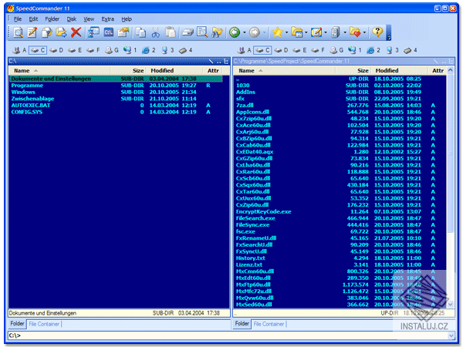Open the command prompt toolbar icon
The width and height of the screenshot is (463, 347).
click(109, 32)
